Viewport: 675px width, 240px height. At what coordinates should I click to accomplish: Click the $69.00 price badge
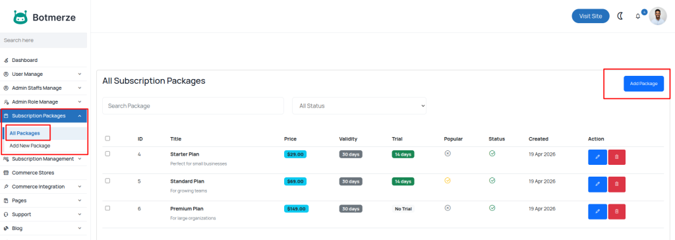click(295, 181)
